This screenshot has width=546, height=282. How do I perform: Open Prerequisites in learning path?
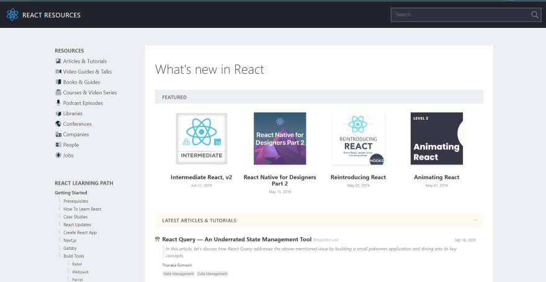pyautogui.click(x=76, y=201)
